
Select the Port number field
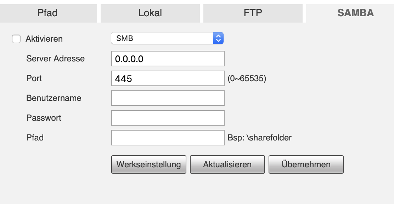click(168, 78)
